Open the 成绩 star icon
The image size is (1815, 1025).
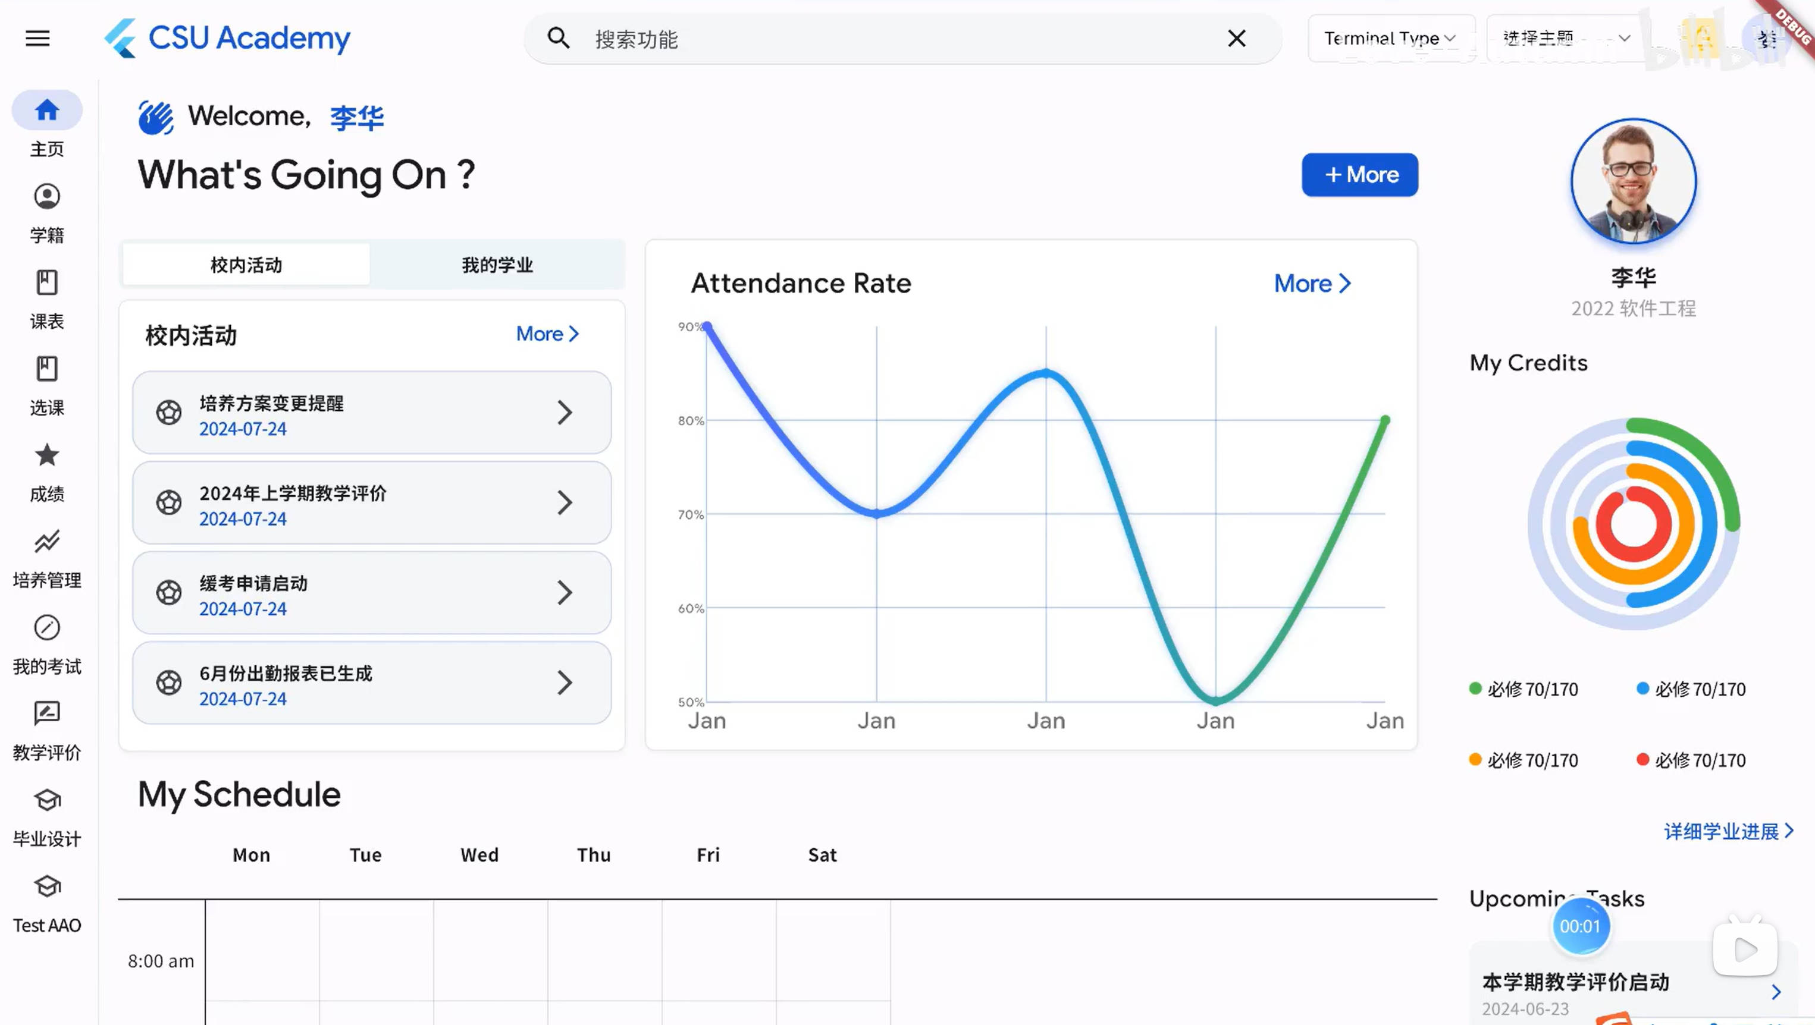click(46, 455)
